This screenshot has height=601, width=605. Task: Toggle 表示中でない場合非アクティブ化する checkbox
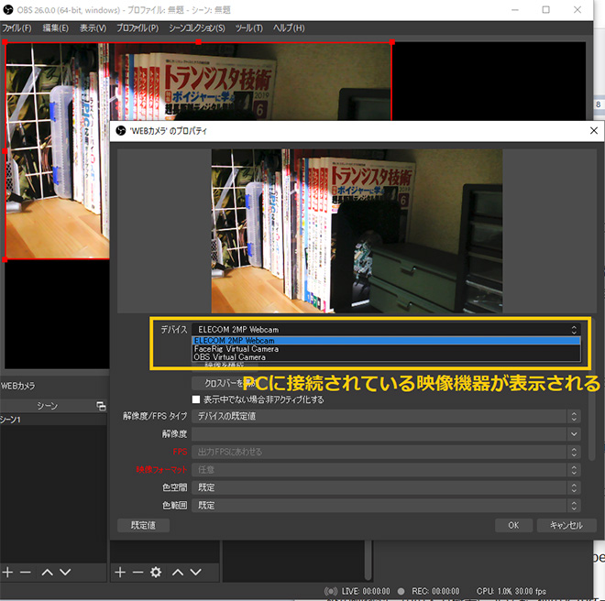(x=196, y=399)
